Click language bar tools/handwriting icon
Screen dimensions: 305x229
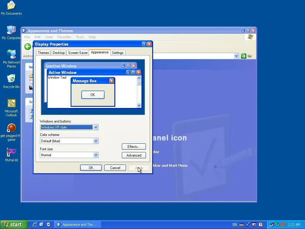(254, 225)
